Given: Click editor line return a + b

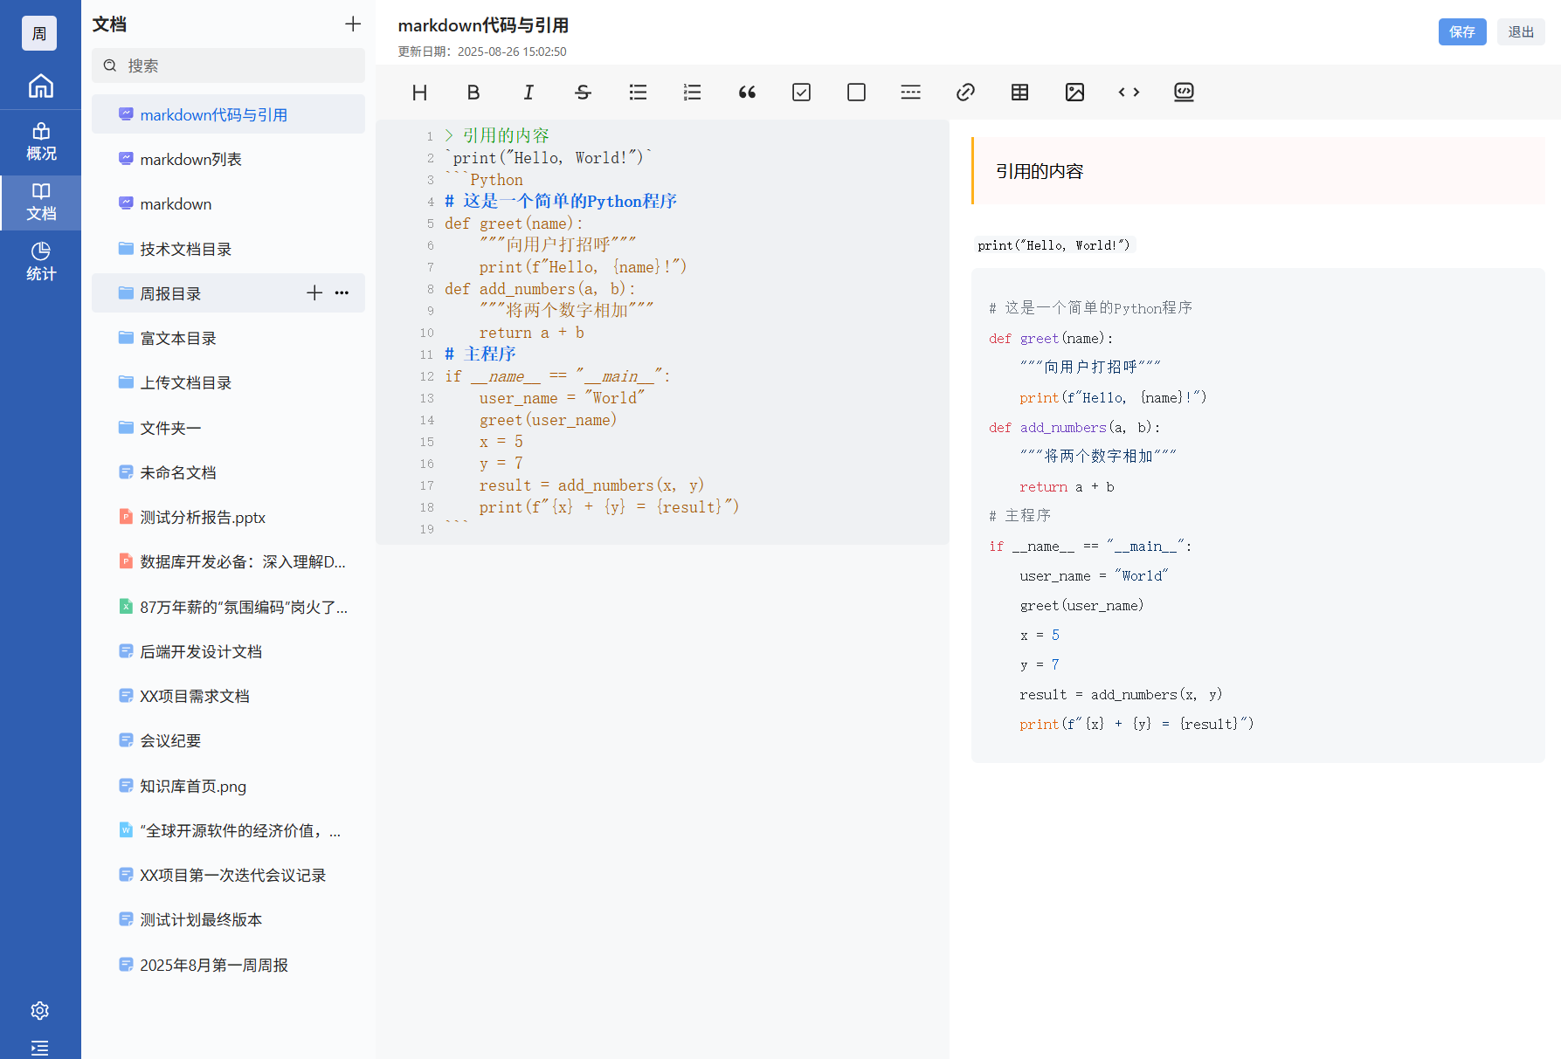Looking at the screenshot, I should point(531,333).
